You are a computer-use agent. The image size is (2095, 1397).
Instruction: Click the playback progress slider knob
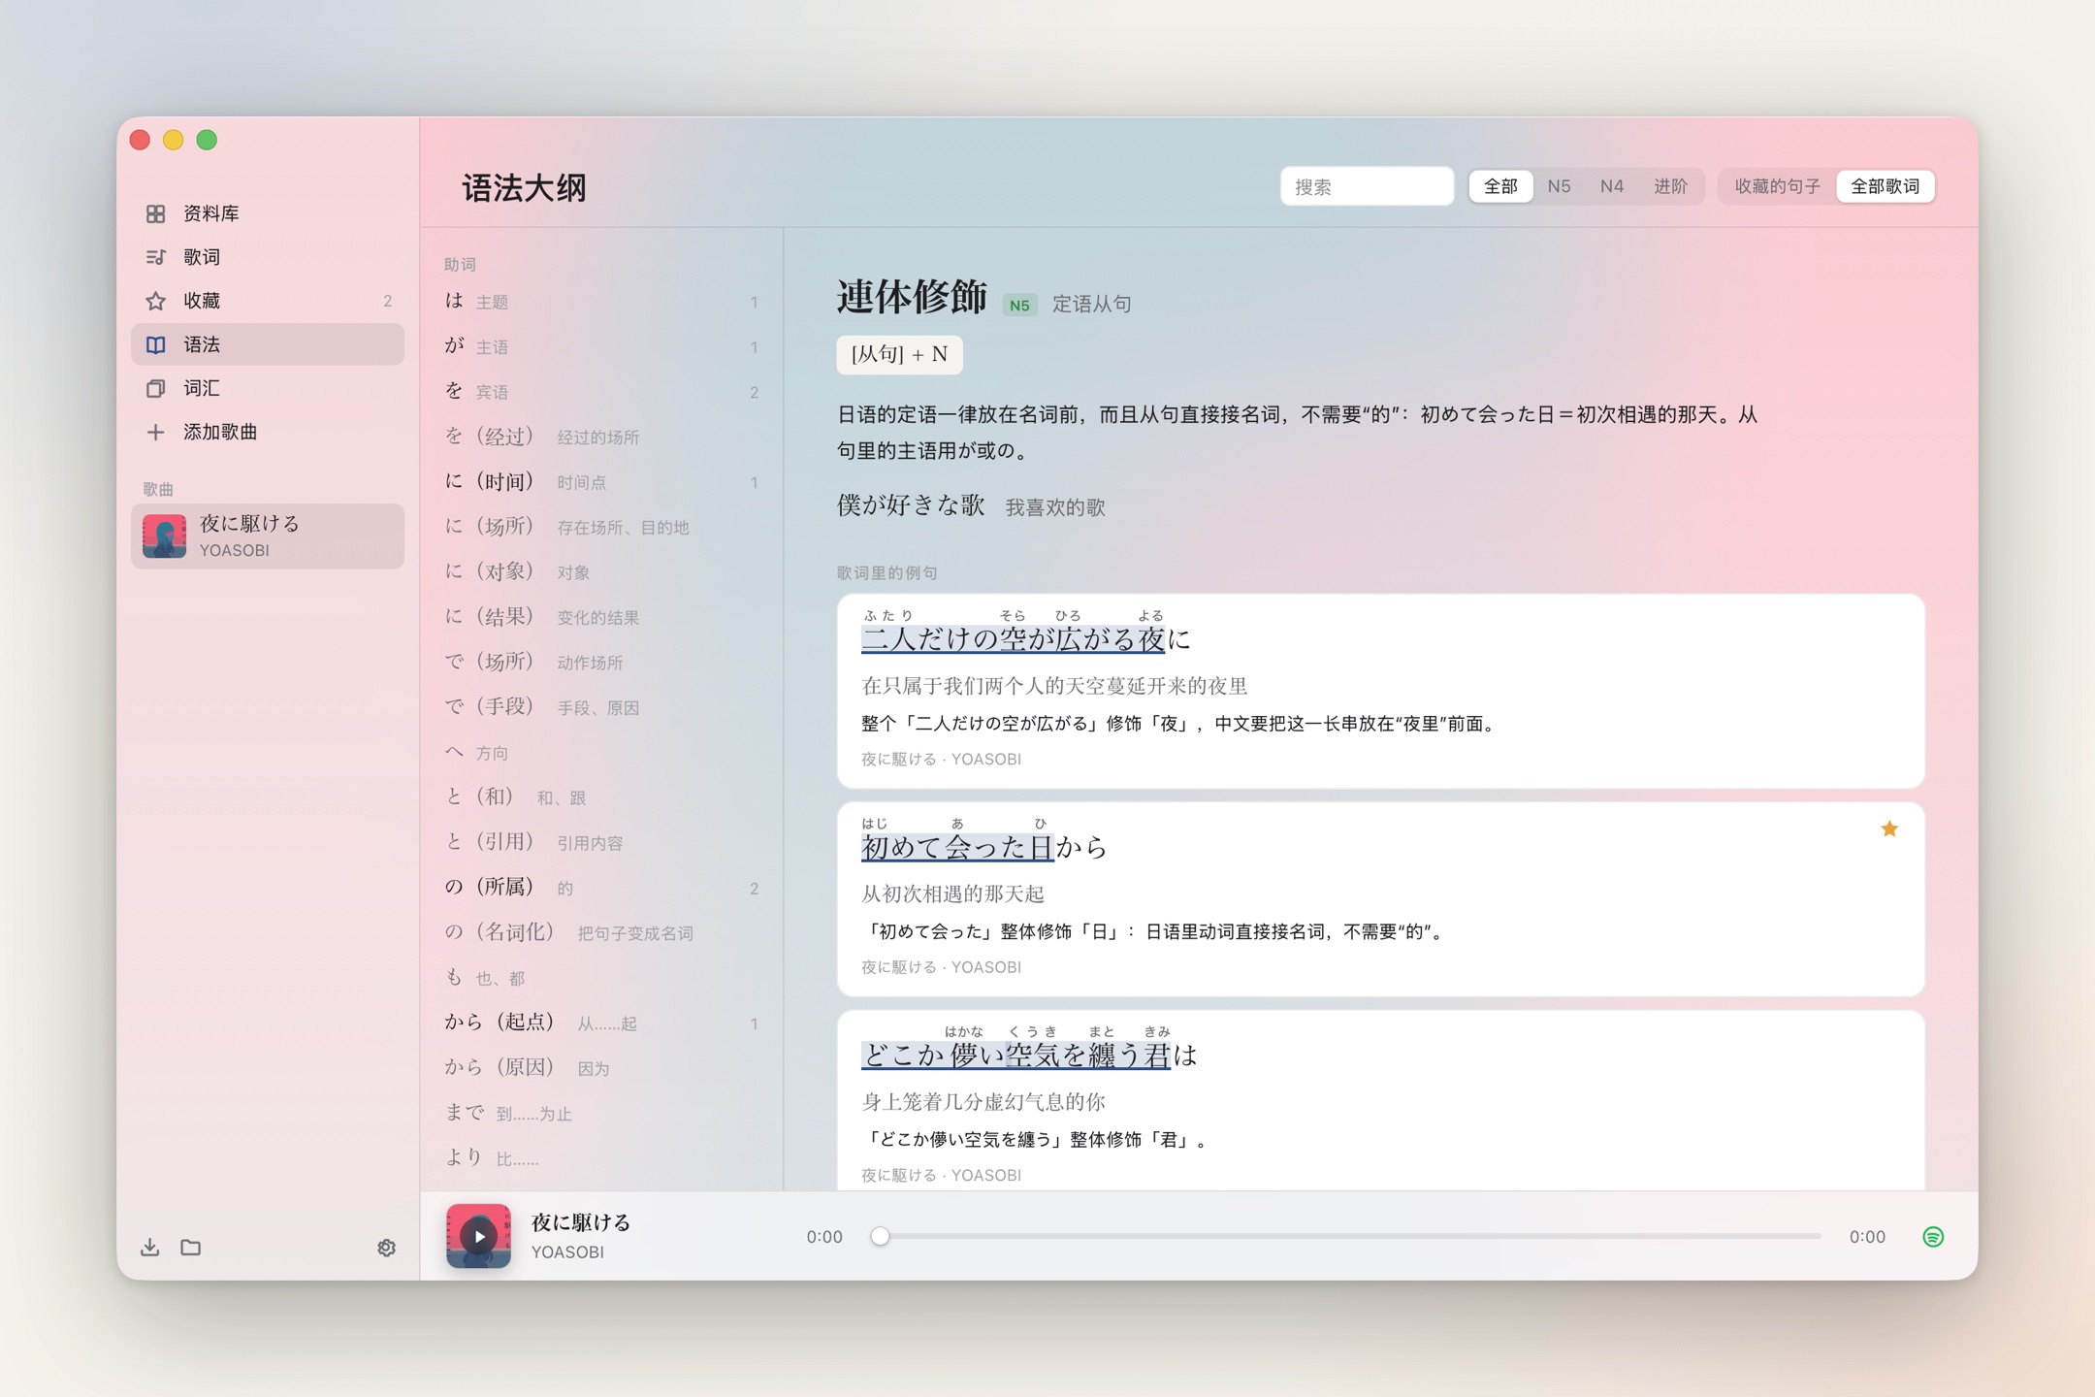(880, 1236)
